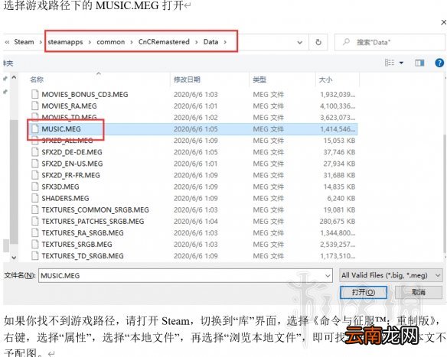Expand the chevron after steamapps breadcrumb
Screen dimensions: 447x357
pos(90,42)
